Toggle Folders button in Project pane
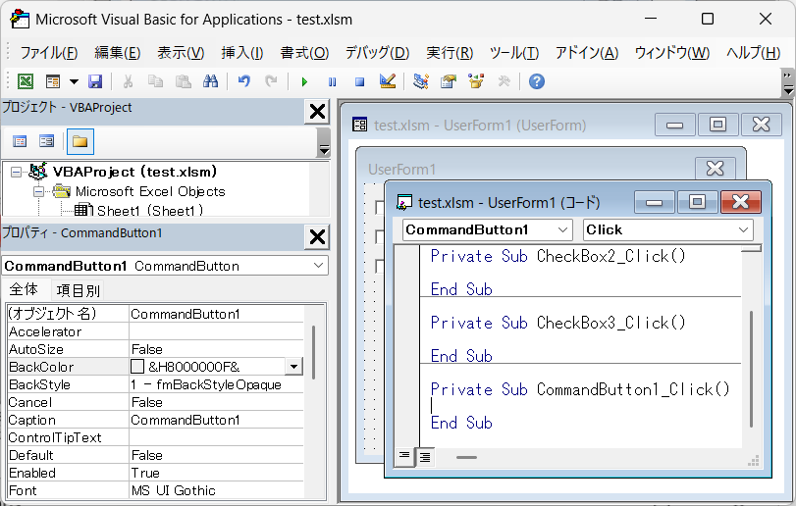This screenshot has width=796, height=506. pos(80,141)
